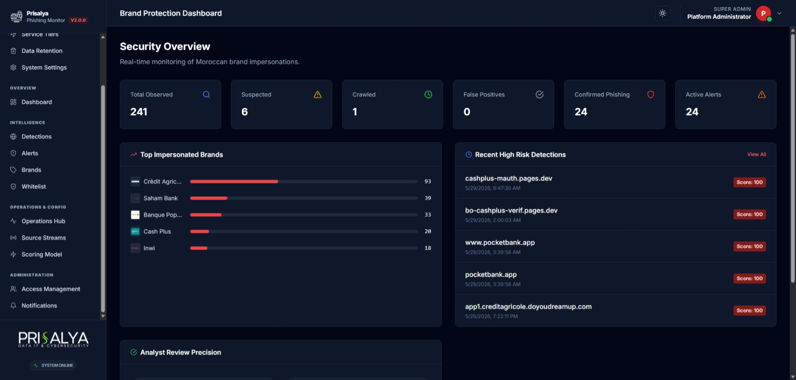The width and height of the screenshot is (796, 380).
Task: Click the Crawled clock icon
Action: (x=428, y=94)
